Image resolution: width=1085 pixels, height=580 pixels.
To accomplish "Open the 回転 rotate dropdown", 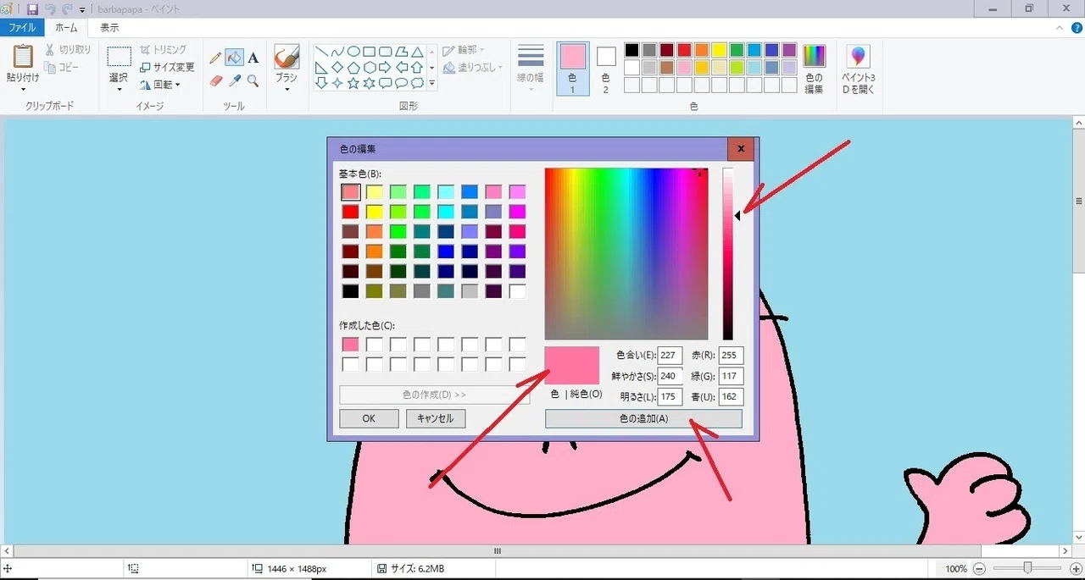I will click(x=160, y=85).
